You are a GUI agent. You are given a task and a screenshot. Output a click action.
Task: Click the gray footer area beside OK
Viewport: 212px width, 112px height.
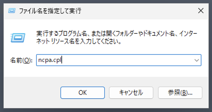tap(32, 93)
